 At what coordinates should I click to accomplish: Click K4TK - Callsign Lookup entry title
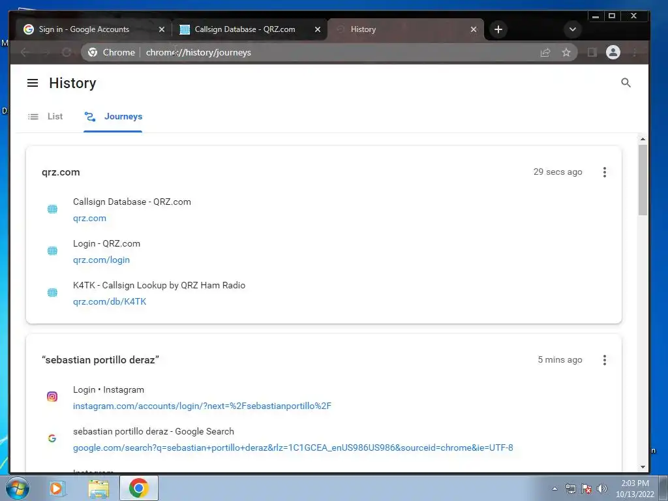pos(159,286)
